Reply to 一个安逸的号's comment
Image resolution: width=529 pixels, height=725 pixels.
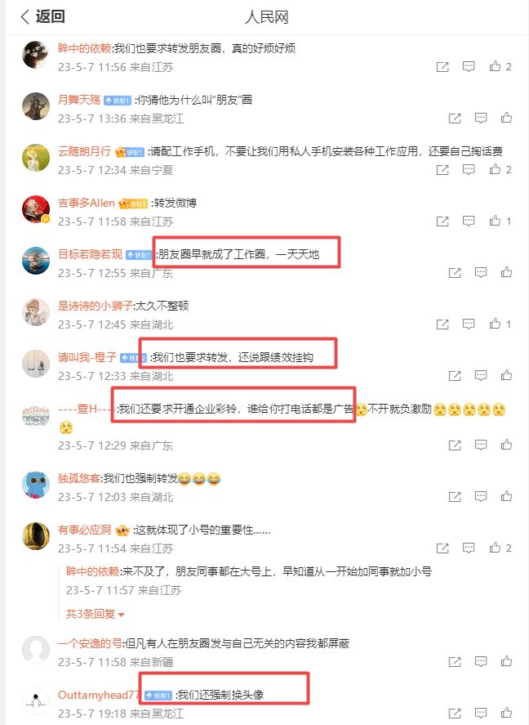(x=481, y=662)
